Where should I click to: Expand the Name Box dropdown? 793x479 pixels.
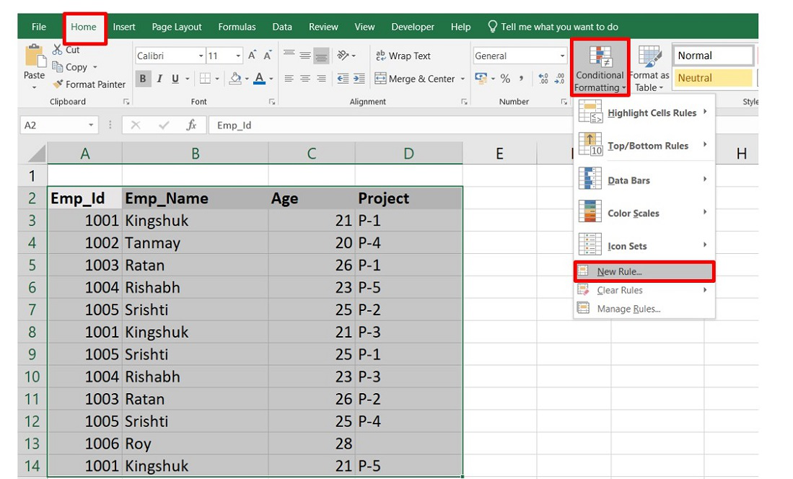click(90, 125)
